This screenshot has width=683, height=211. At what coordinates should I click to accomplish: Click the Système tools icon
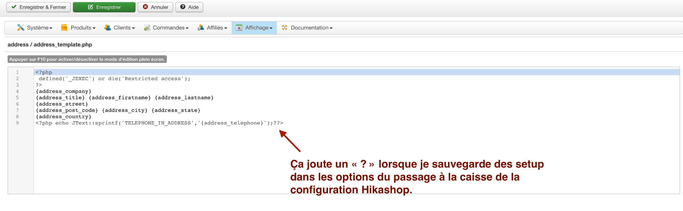(x=21, y=28)
